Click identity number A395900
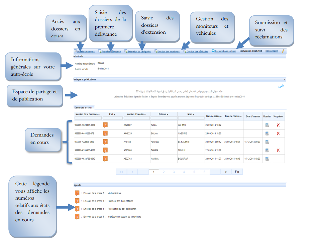 click(127, 150)
